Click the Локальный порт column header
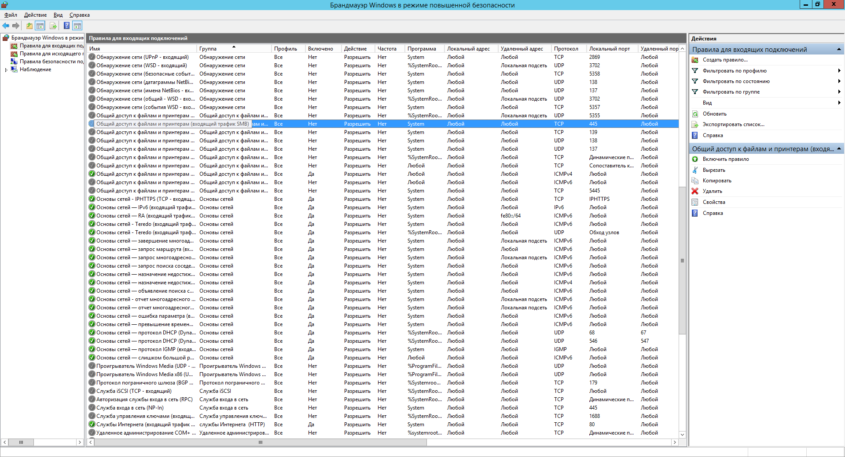Image resolution: width=845 pixels, height=457 pixels. 612,49
